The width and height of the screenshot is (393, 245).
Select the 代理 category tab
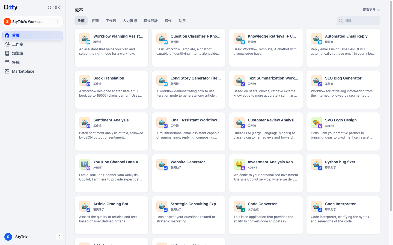pyautogui.click(x=95, y=21)
